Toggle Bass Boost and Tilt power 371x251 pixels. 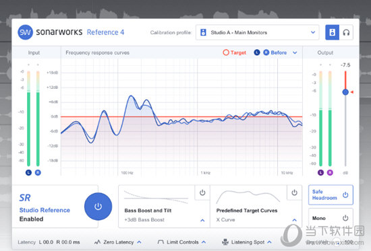(x=202, y=192)
